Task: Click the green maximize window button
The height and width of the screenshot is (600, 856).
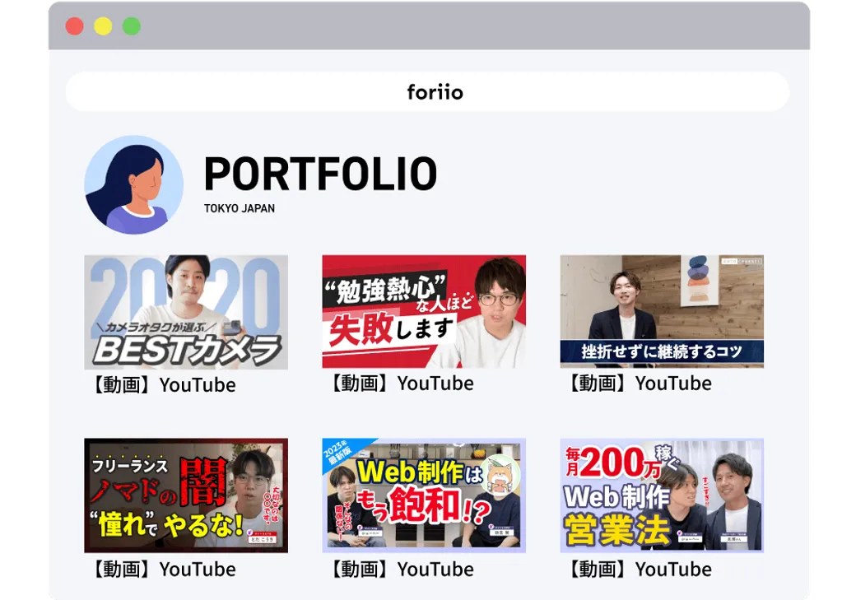Action: pyautogui.click(x=132, y=26)
